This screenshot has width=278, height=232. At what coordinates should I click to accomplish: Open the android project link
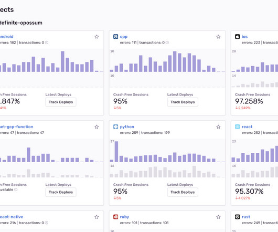[6, 37]
